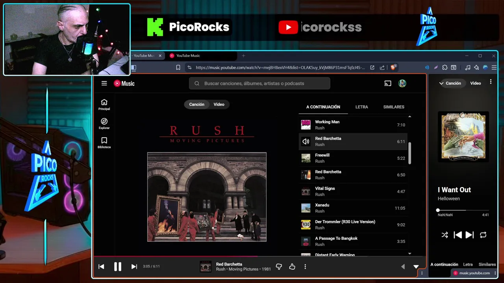Play Red Barchetta 6:50 version in queue

[353, 175]
